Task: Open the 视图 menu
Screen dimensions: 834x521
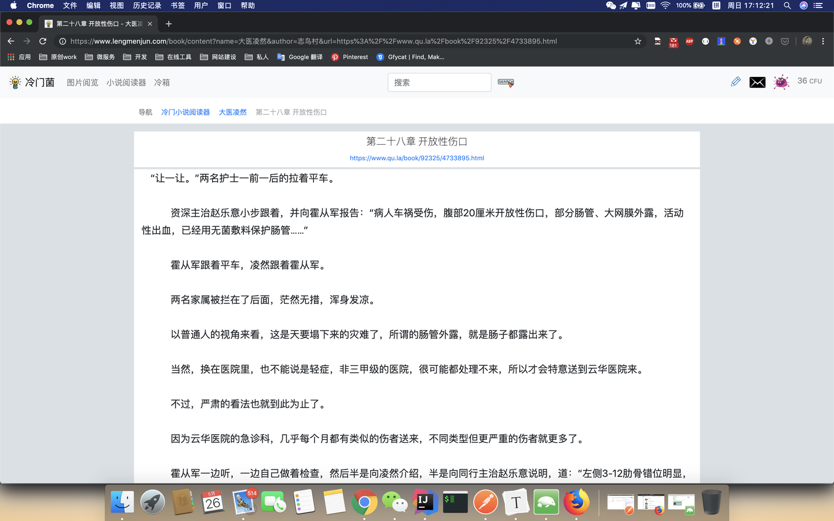Action: pos(116,5)
